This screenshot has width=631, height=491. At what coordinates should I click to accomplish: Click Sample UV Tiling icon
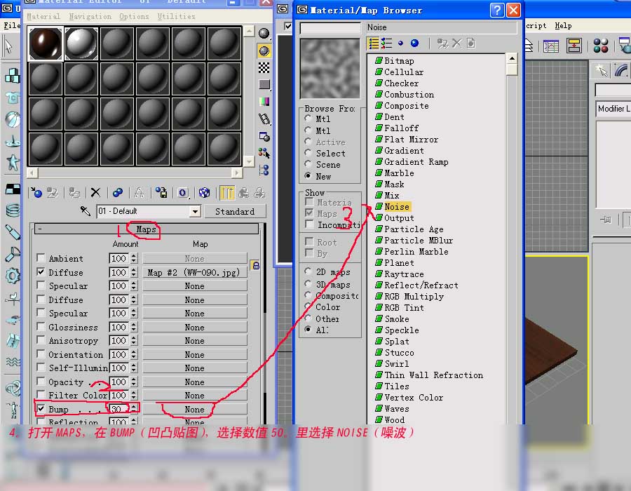pyautogui.click(x=264, y=84)
